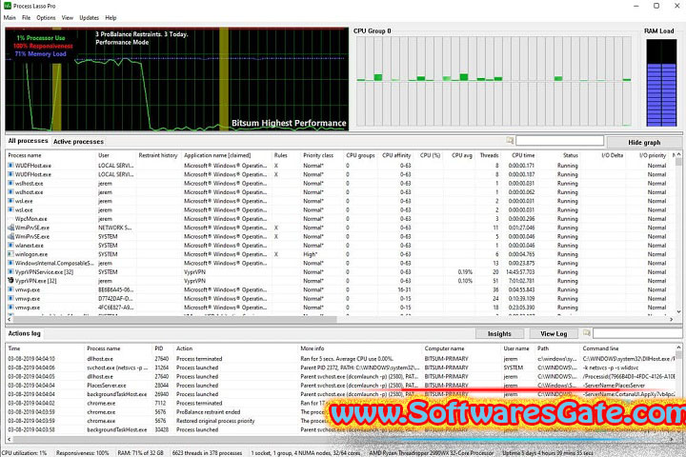686x457 pixels.
Task: Click the process list search field
Action: coord(559,141)
